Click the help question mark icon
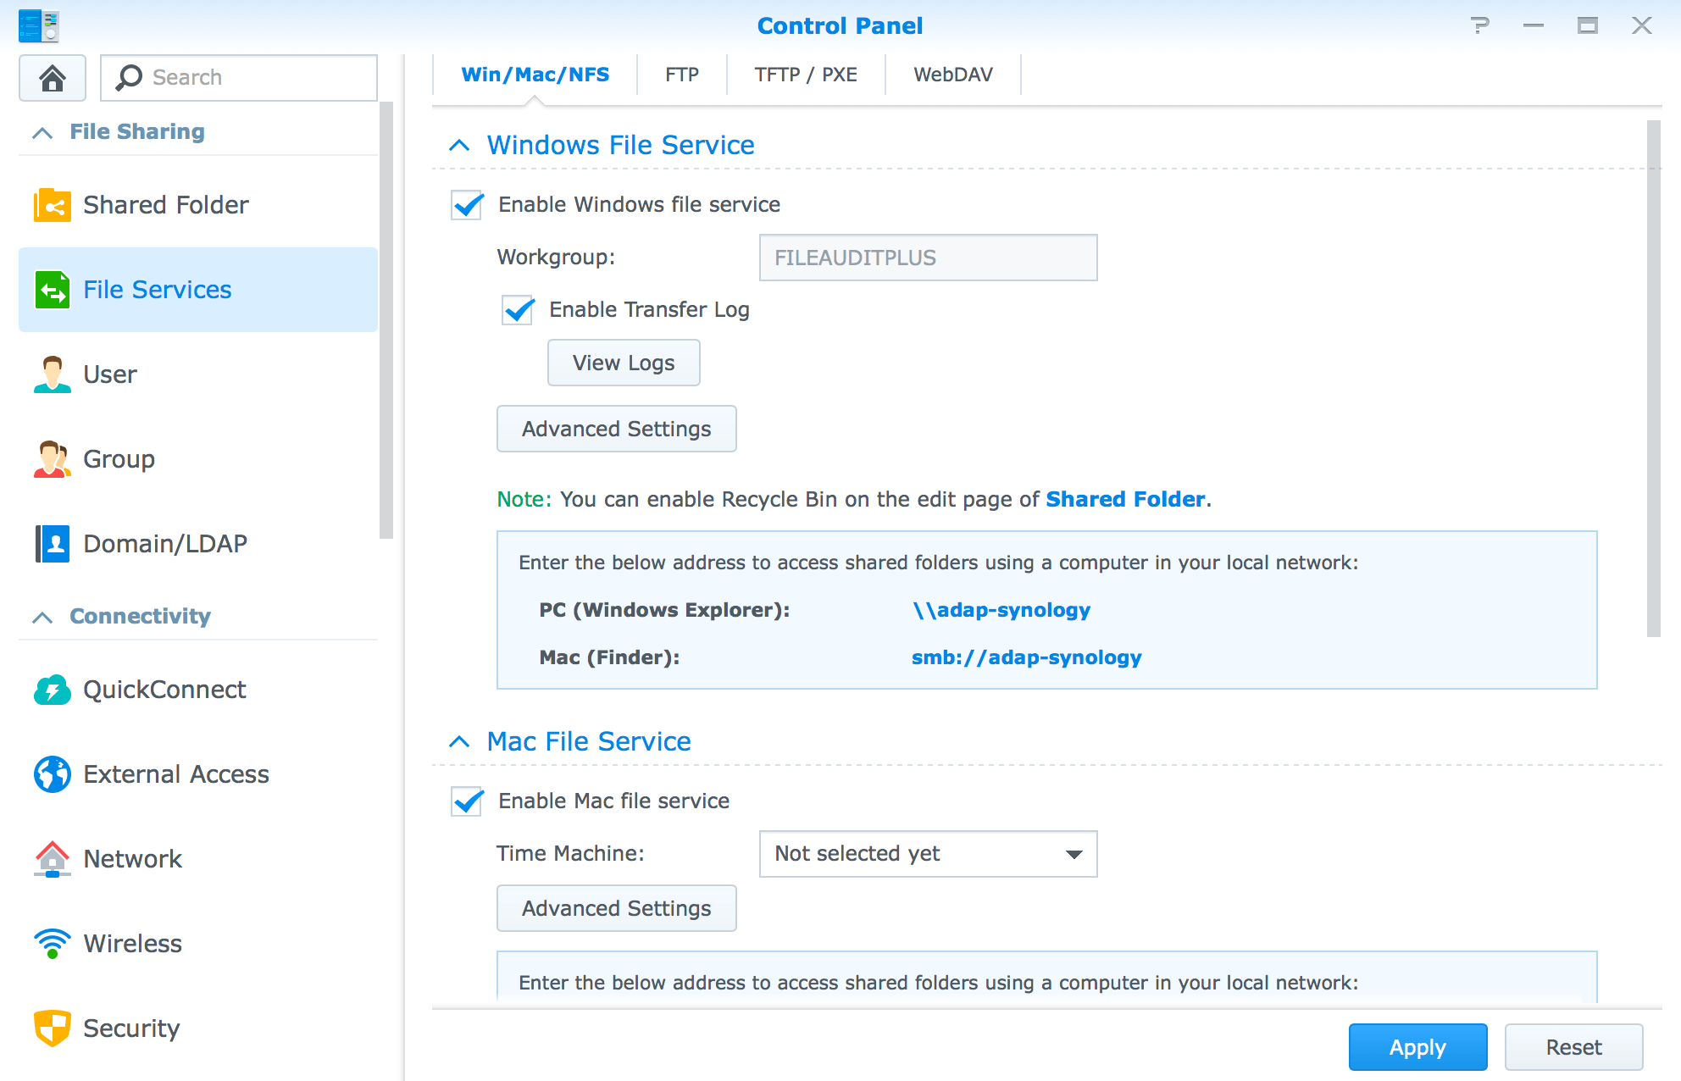Viewport: 1681px width, 1081px height. (x=1479, y=25)
